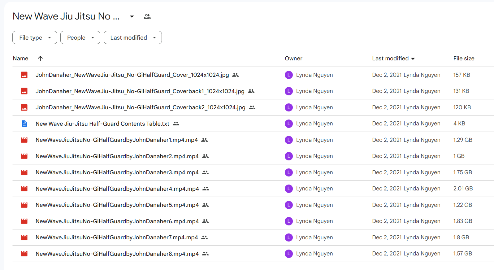Click the video icon for JohnDanaher4.mp4.mp4
The height and width of the screenshot is (270, 494).
click(x=24, y=189)
